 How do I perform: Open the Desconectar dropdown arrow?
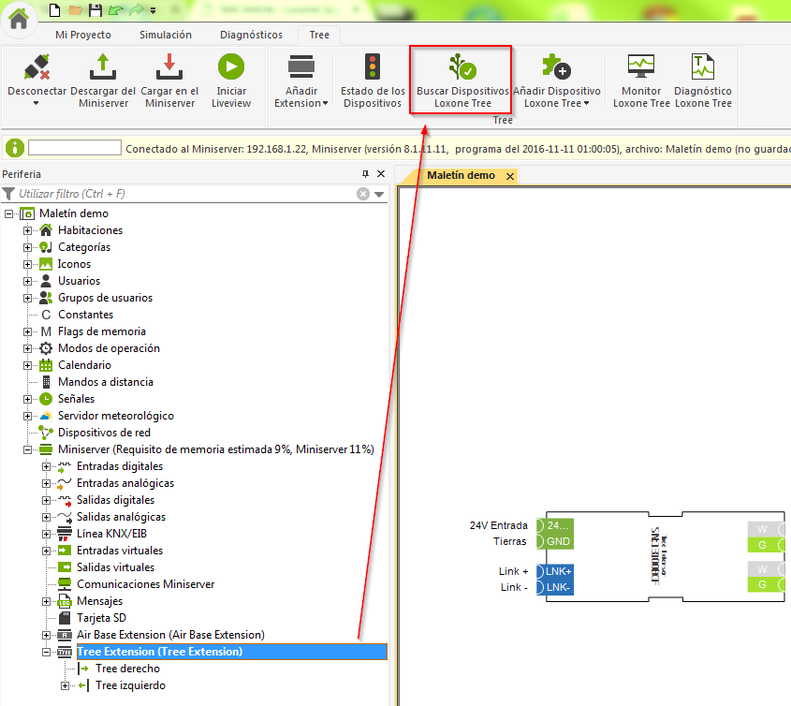pos(37,104)
